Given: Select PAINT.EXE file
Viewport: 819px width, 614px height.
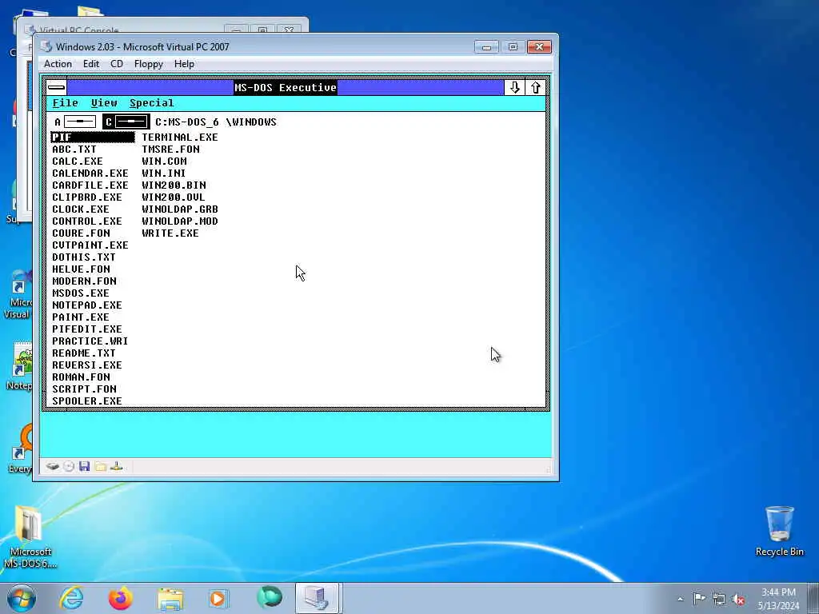Looking at the screenshot, I should pos(81,317).
